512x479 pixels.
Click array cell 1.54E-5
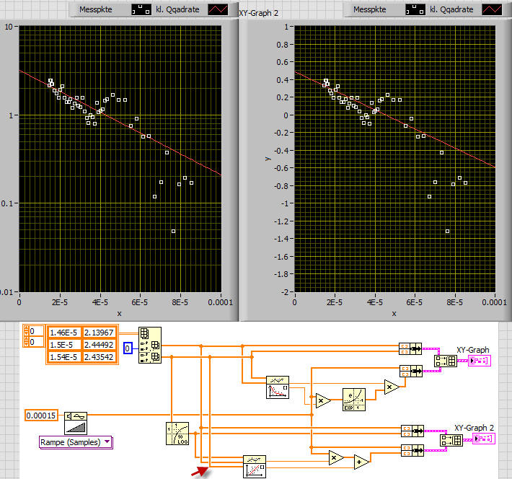tap(64, 357)
